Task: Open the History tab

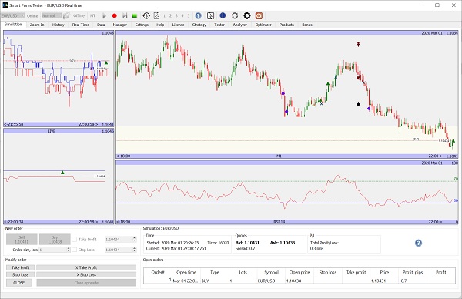Action: point(59,25)
